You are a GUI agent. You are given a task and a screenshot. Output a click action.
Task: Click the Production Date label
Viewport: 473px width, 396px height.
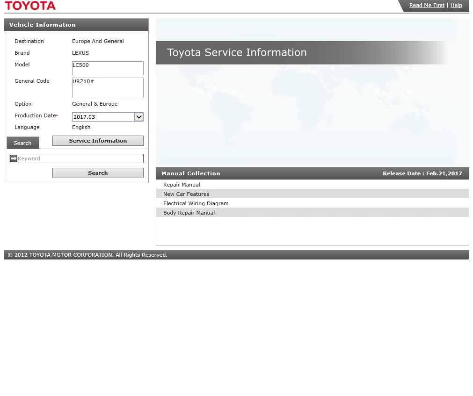coord(35,116)
